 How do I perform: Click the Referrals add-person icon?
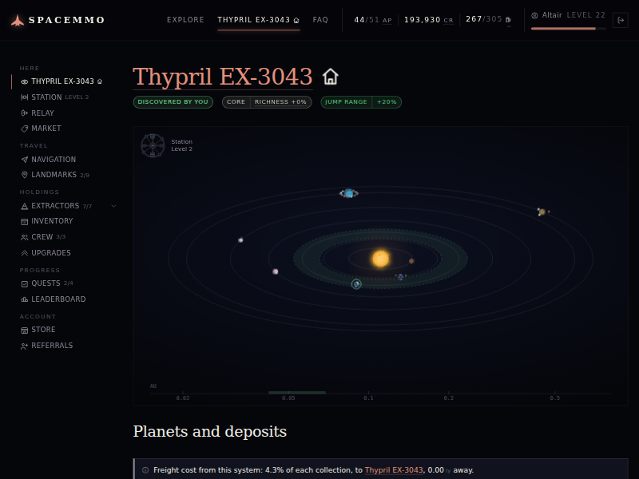click(x=25, y=346)
